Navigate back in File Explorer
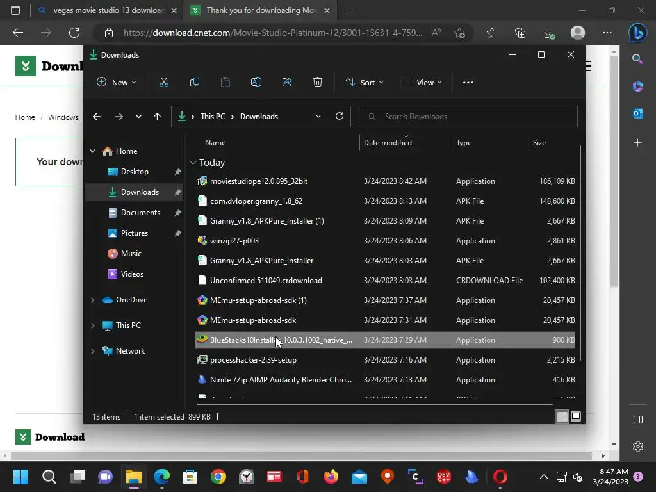The width and height of the screenshot is (656, 492). click(x=97, y=117)
